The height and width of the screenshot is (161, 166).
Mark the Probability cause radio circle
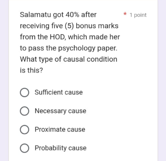[x=24, y=148]
